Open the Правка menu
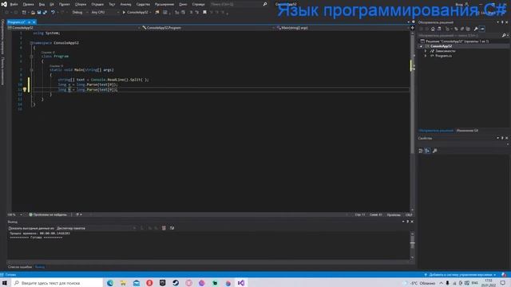Viewport: 511px width, 287px height. pos(29,4)
